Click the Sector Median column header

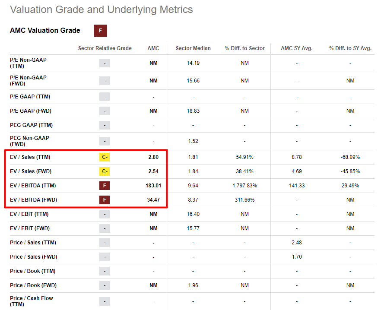pyautogui.click(x=193, y=48)
